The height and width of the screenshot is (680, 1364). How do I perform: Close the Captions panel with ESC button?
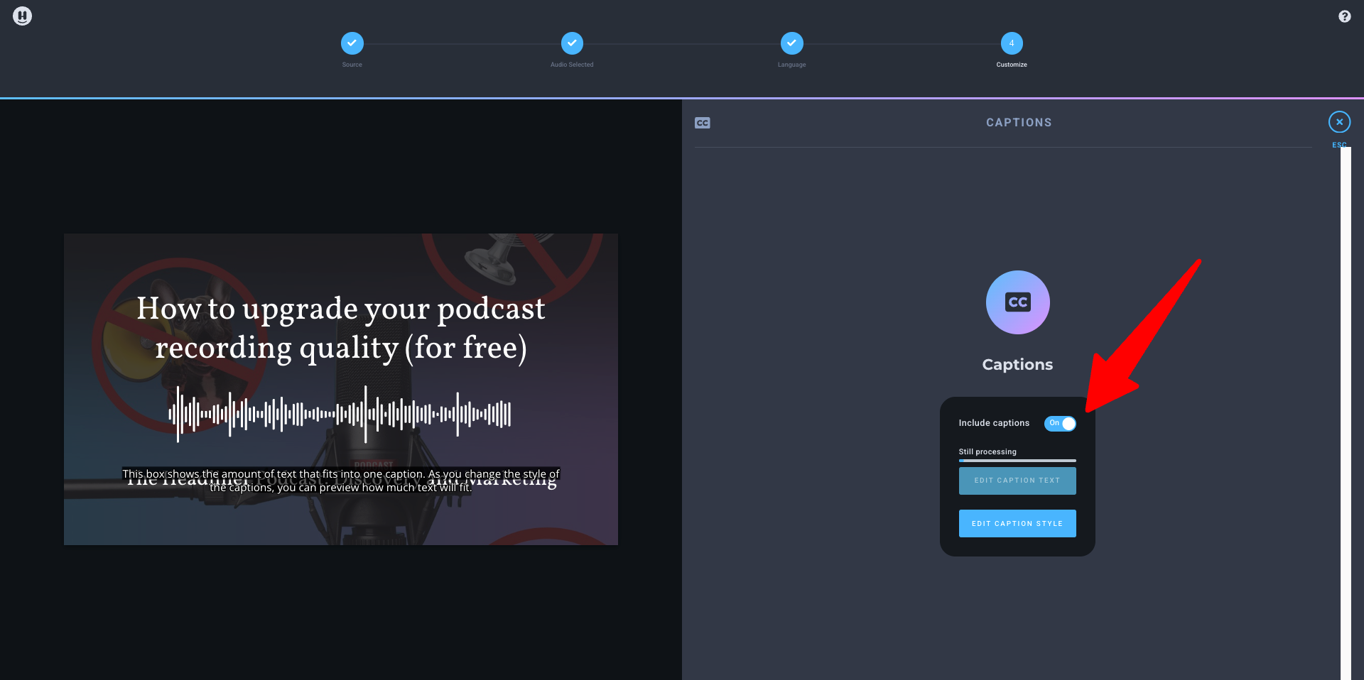[x=1339, y=121]
